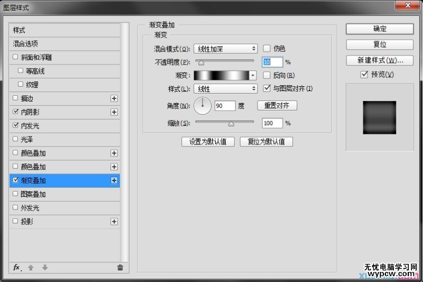Click the 重置对齐 button
This screenshot has width=423, height=282.
click(277, 105)
